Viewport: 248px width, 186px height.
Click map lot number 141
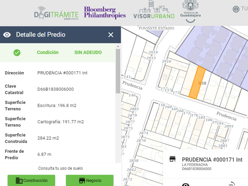pyautogui.click(x=127, y=77)
